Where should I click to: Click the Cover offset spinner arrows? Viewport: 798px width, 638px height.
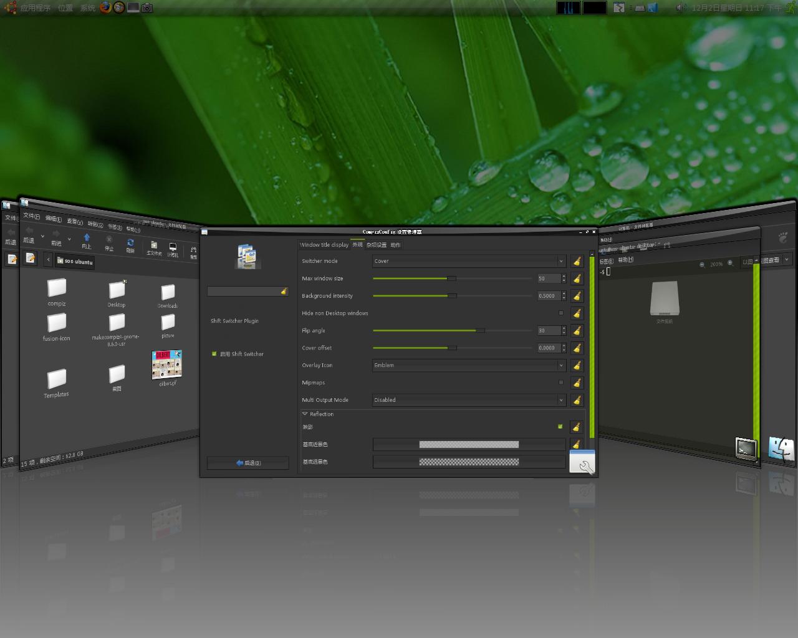click(x=564, y=348)
